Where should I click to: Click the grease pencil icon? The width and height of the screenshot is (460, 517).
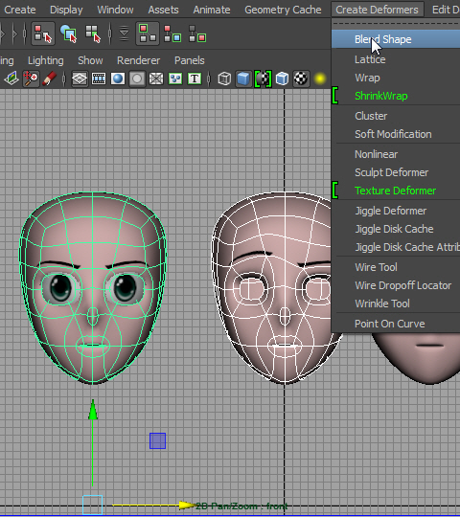[x=50, y=79]
